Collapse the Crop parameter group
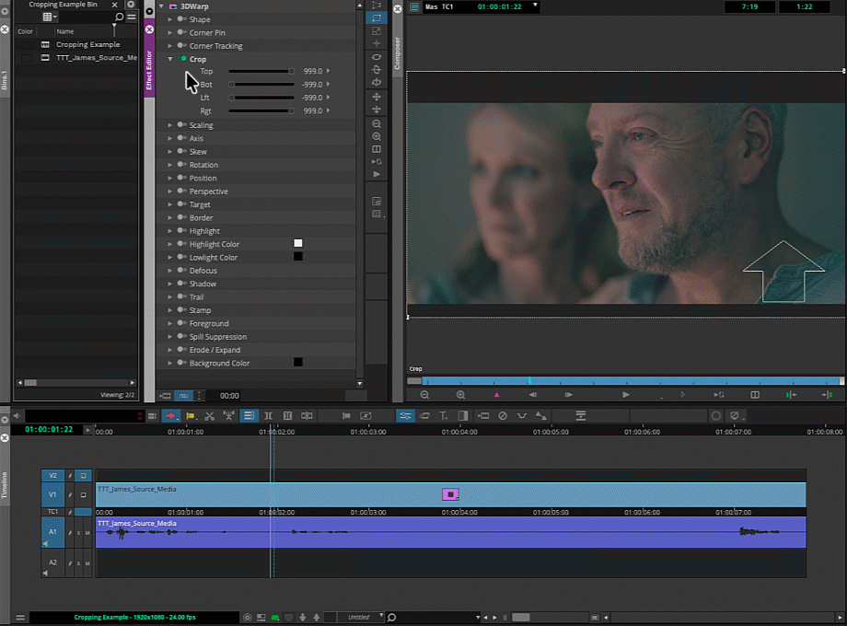 (170, 59)
